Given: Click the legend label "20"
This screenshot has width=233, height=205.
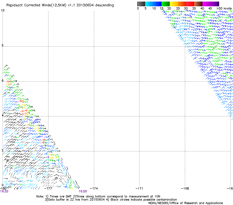Looking at the screenshot, I should tap(169, 8).
